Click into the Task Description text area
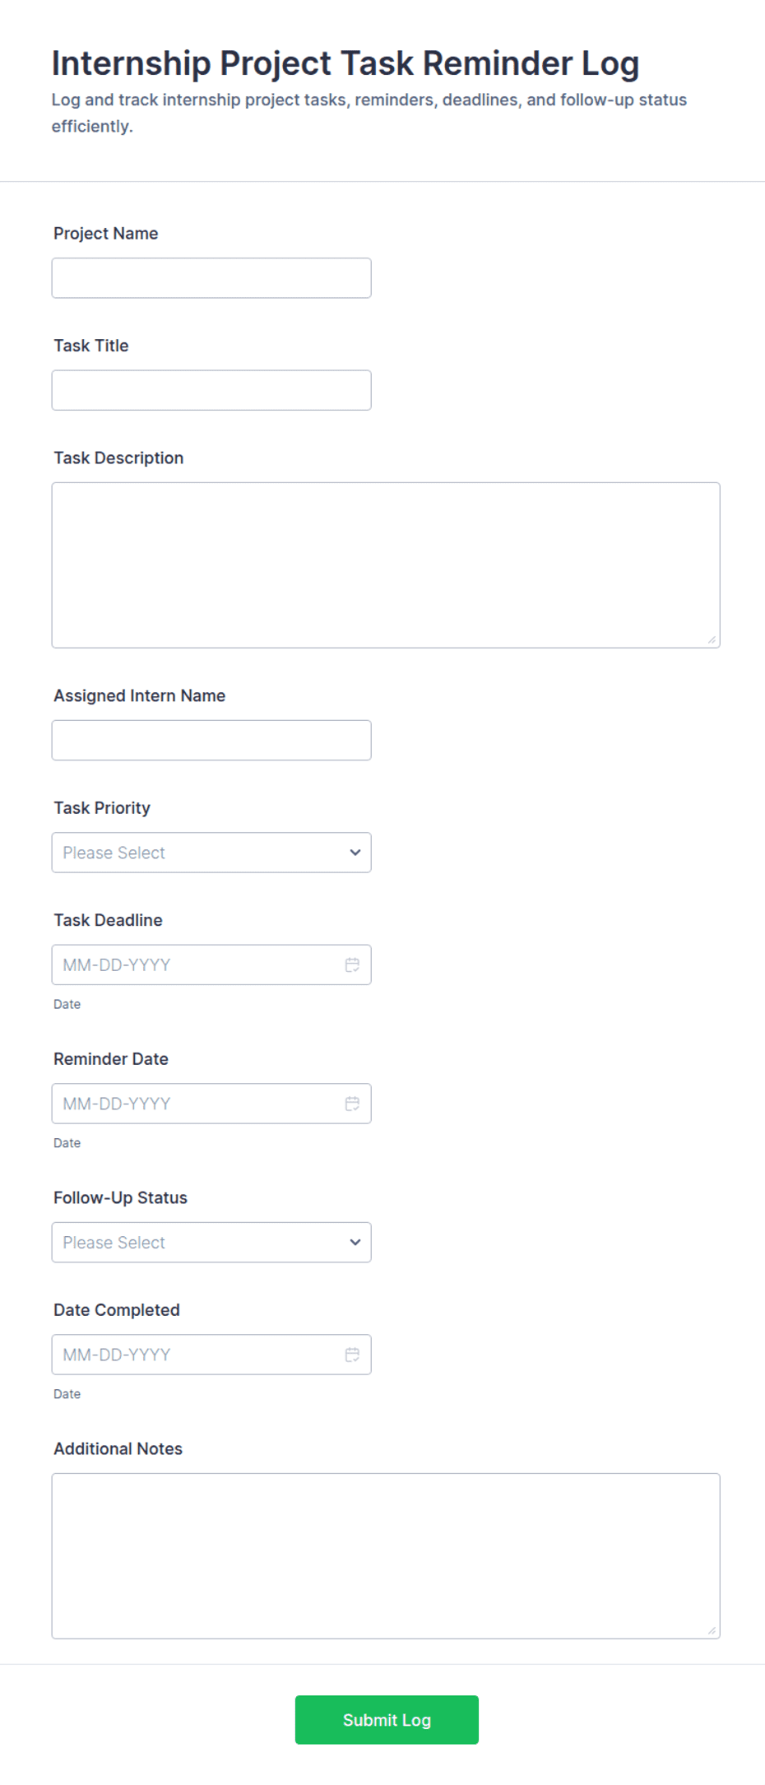Image resolution: width=765 pixels, height=1785 pixels. click(386, 565)
